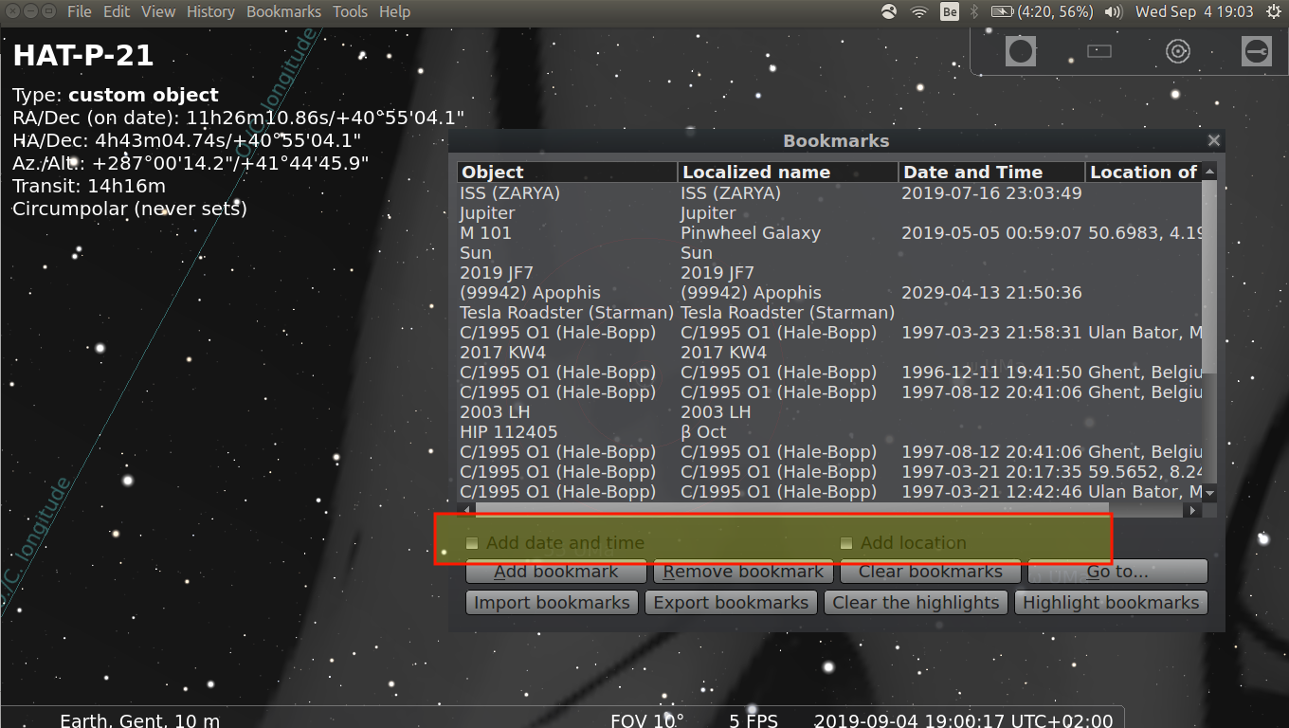Open Oculars configuration wrench icon
Screen dimensions: 1289x728
(x=1257, y=51)
